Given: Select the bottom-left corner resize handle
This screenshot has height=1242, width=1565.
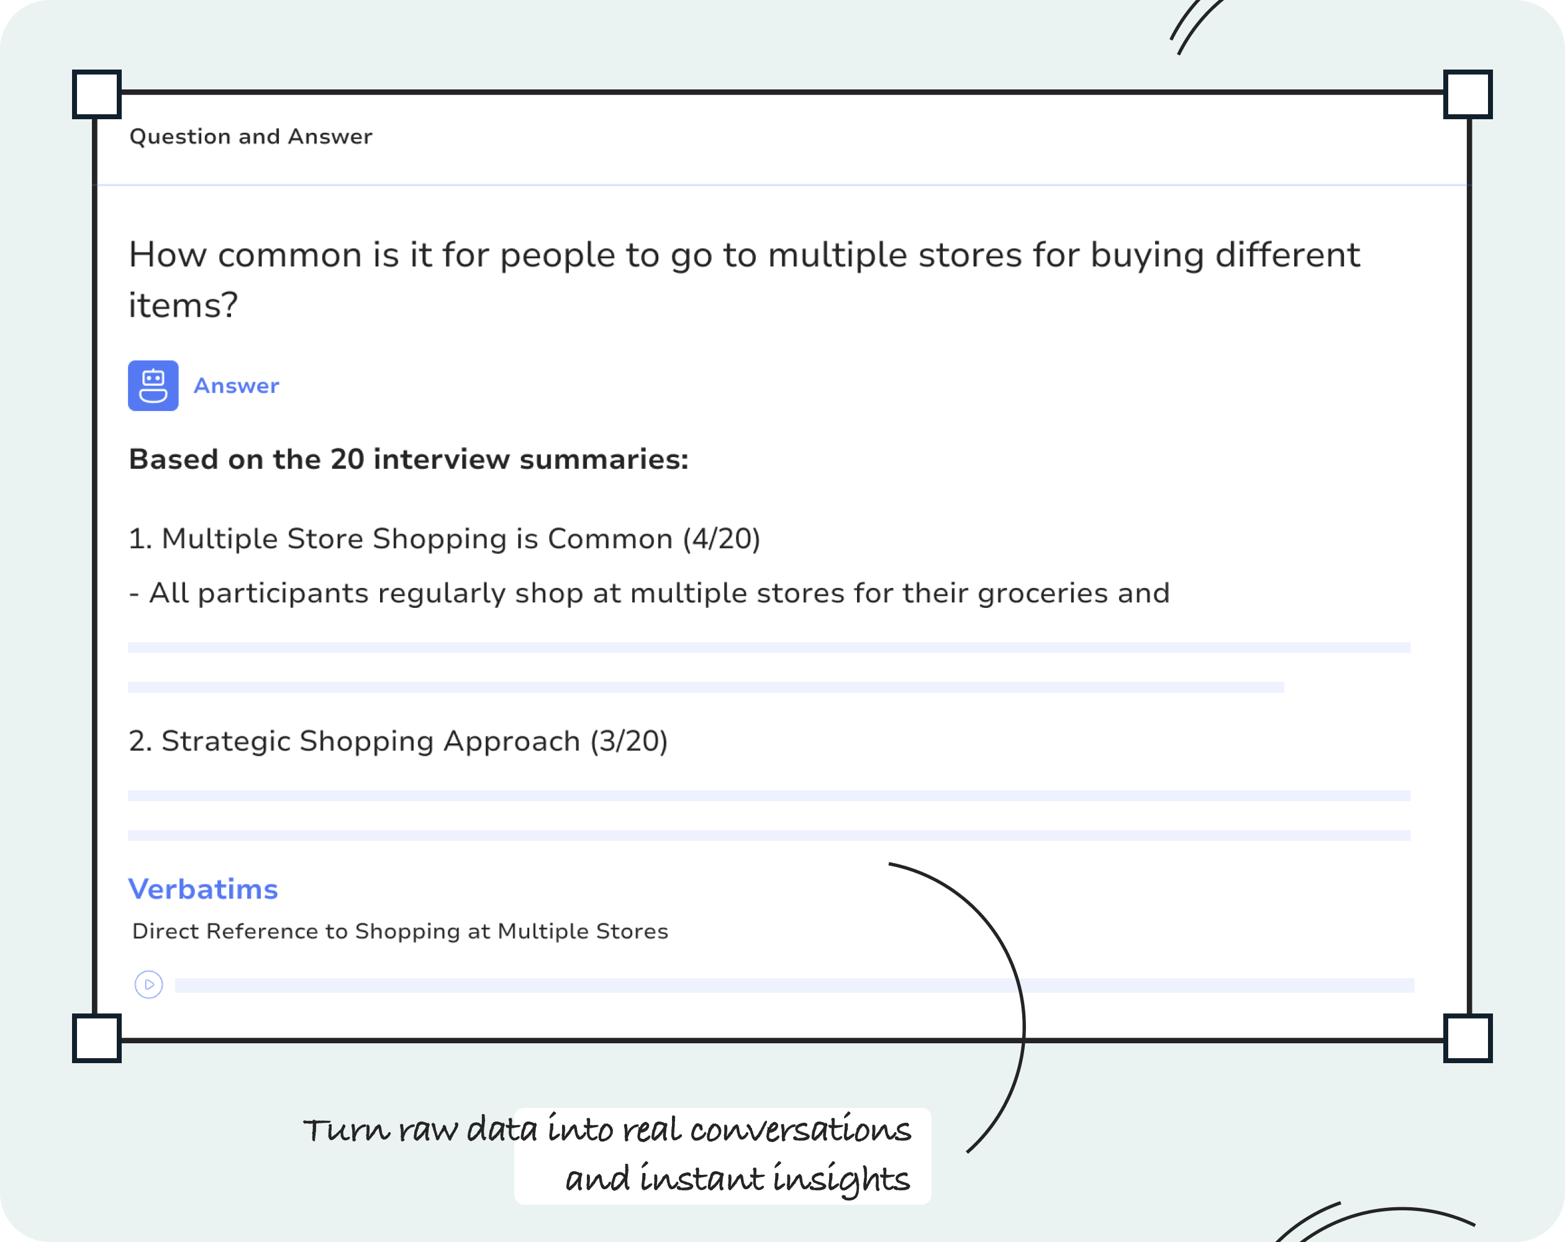Looking at the screenshot, I should point(96,1038).
